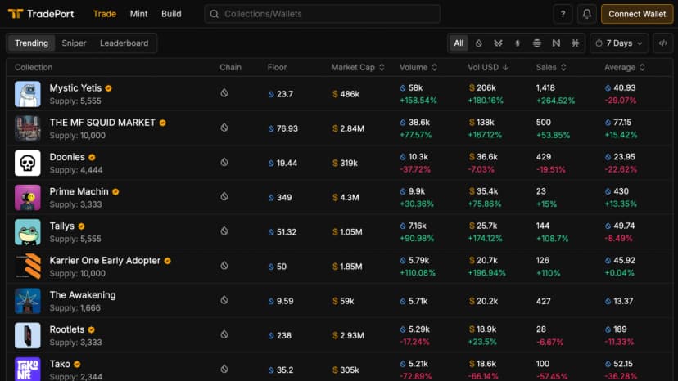This screenshot has width=678, height=381.
Task: Click the TradePort logo
Action: click(41, 14)
